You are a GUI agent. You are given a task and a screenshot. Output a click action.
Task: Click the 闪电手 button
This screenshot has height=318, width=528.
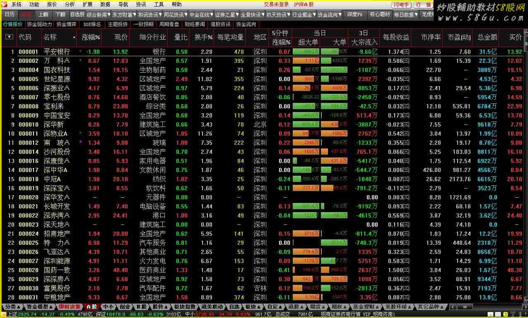coord(401,5)
